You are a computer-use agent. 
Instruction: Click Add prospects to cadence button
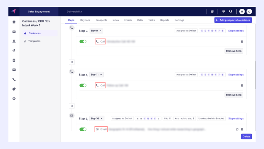point(233,20)
